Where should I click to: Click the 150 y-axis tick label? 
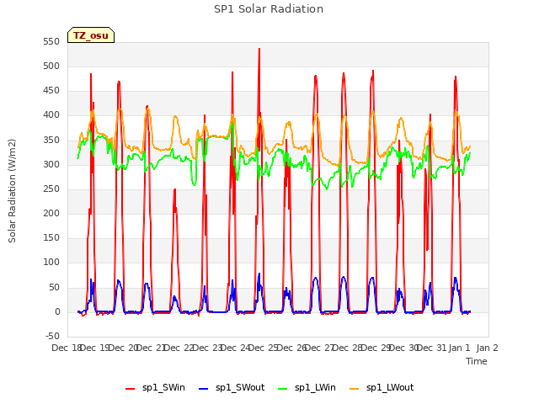[x=51, y=237]
